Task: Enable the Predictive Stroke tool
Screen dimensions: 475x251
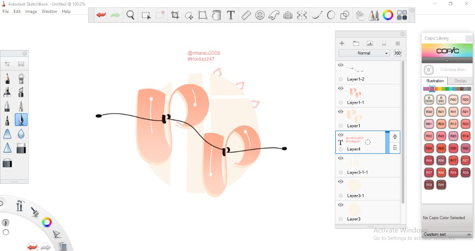Action: coord(331,15)
